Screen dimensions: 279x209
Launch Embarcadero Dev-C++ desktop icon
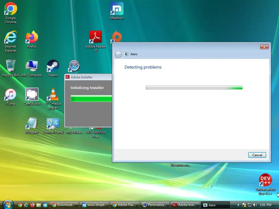click(265, 185)
